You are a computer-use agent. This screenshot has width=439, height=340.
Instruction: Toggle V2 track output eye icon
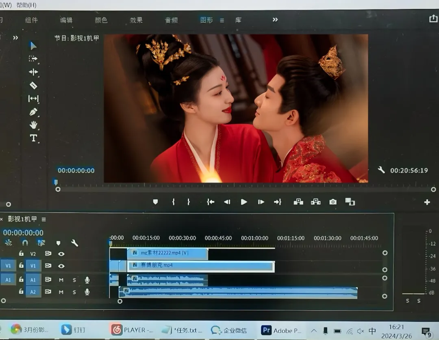point(61,254)
